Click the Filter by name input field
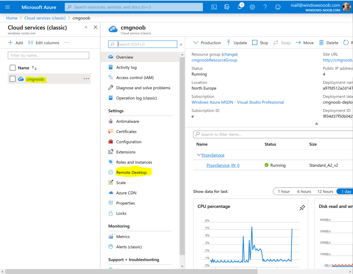The image size is (353, 274). click(x=48, y=56)
